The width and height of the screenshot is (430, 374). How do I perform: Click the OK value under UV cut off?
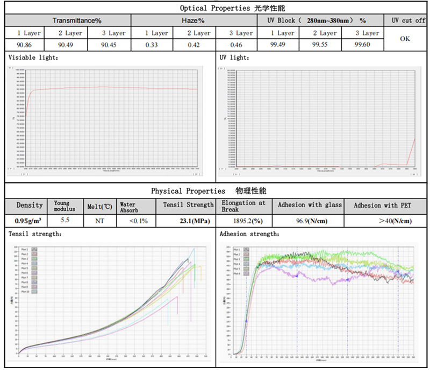[405, 39]
